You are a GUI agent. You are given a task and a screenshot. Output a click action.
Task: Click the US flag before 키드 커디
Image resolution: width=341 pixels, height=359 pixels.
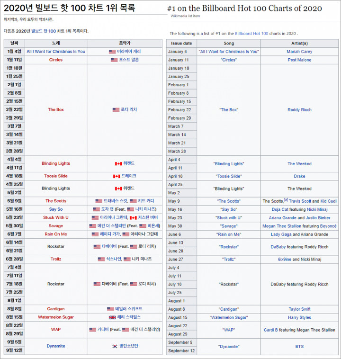click(133, 201)
